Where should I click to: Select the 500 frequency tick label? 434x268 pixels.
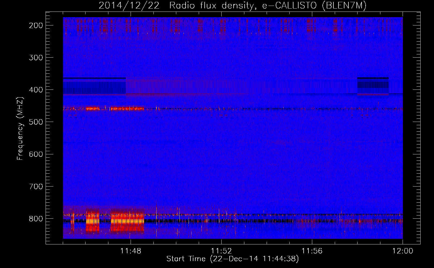[x=36, y=122]
